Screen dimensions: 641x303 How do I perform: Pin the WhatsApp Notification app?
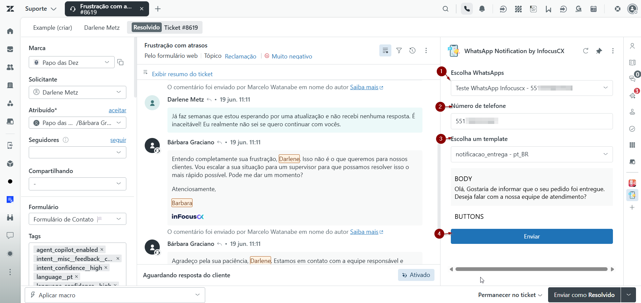click(599, 51)
